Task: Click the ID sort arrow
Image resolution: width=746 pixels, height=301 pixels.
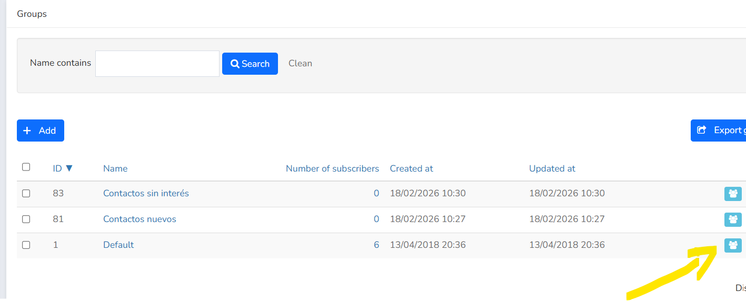Action: pos(68,168)
